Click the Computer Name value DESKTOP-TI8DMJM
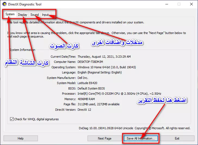Screen dimensions: 198x145 click(93, 62)
